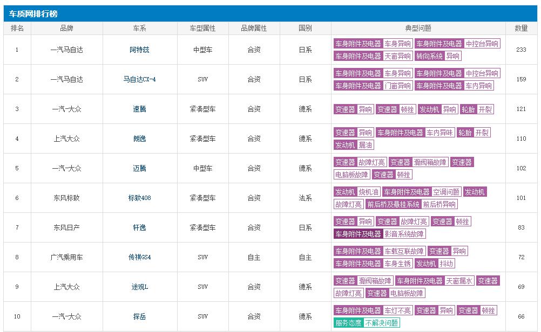Viewport: 541px width, 332px height.
Task: Click the 典型问题 column header
Action: click(418, 28)
